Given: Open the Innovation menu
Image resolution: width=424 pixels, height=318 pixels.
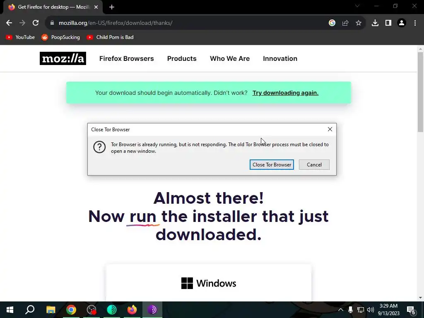Looking at the screenshot, I should pyautogui.click(x=280, y=59).
